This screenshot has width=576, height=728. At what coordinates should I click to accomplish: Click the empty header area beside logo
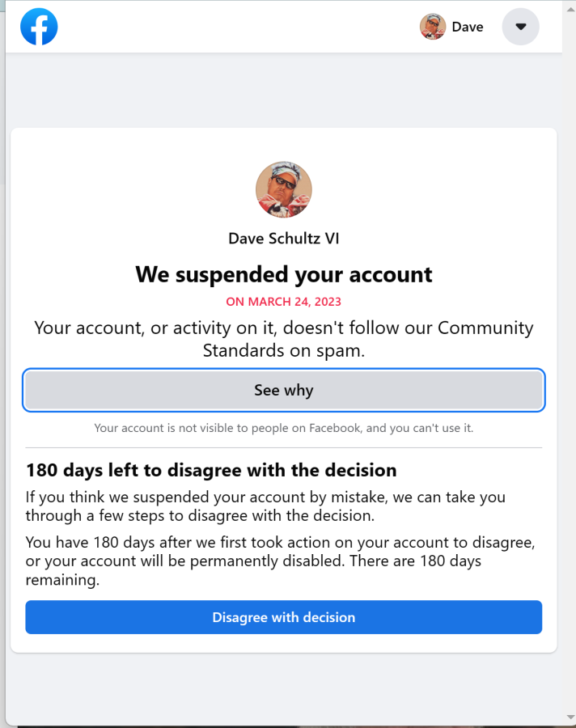click(237, 27)
